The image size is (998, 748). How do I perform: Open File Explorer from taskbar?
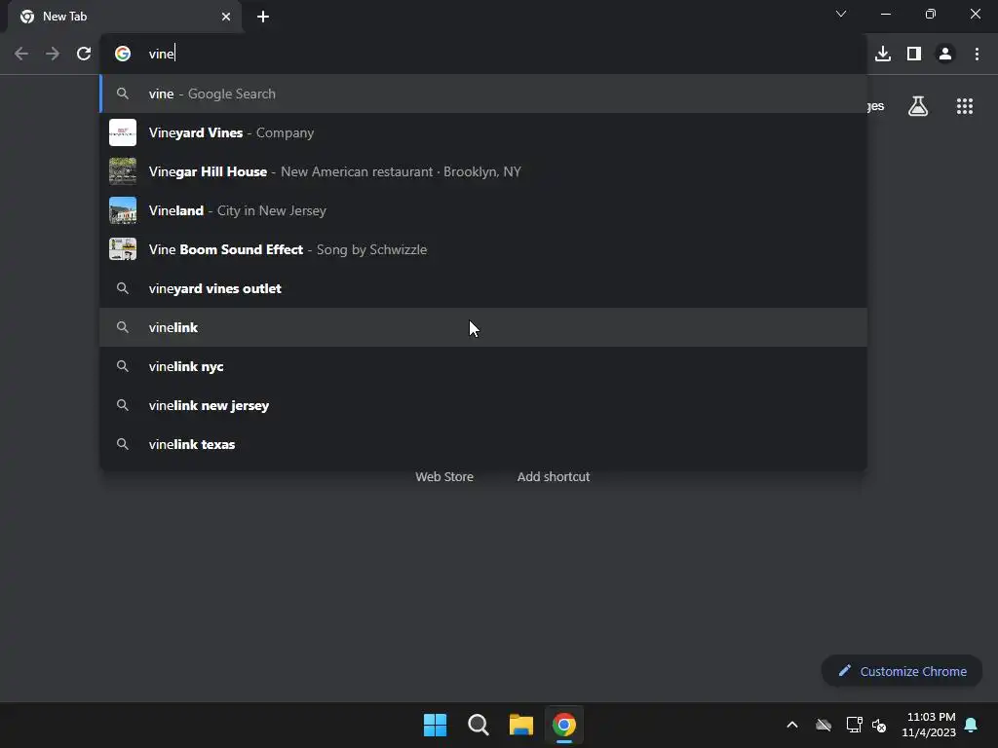[521, 725]
